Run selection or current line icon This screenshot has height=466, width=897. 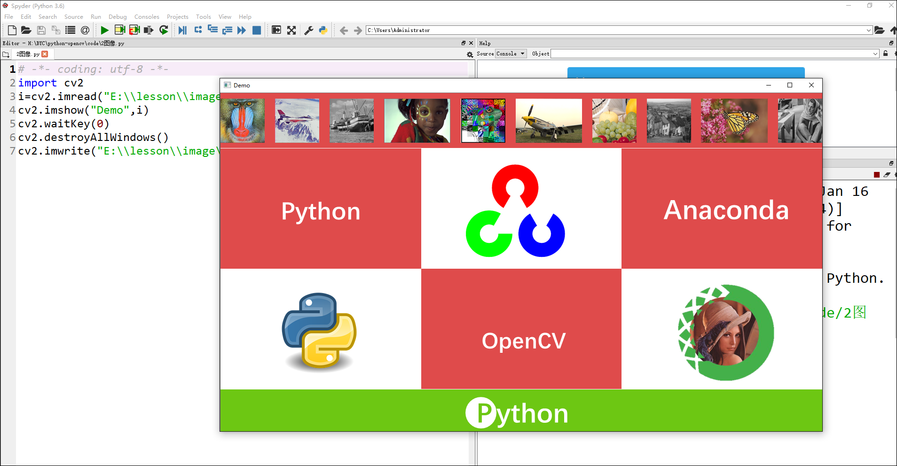pos(149,30)
